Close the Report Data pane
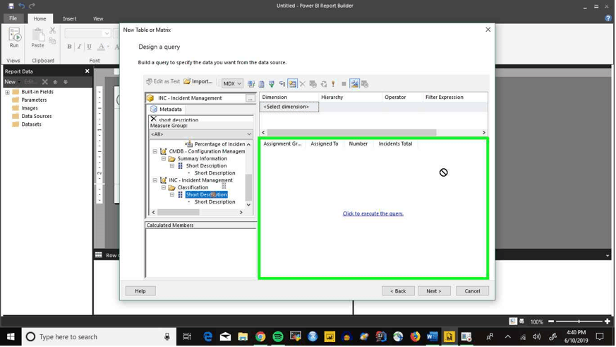This screenshot has height=347, width=616. pyautogui.click(x=87, y=71)
